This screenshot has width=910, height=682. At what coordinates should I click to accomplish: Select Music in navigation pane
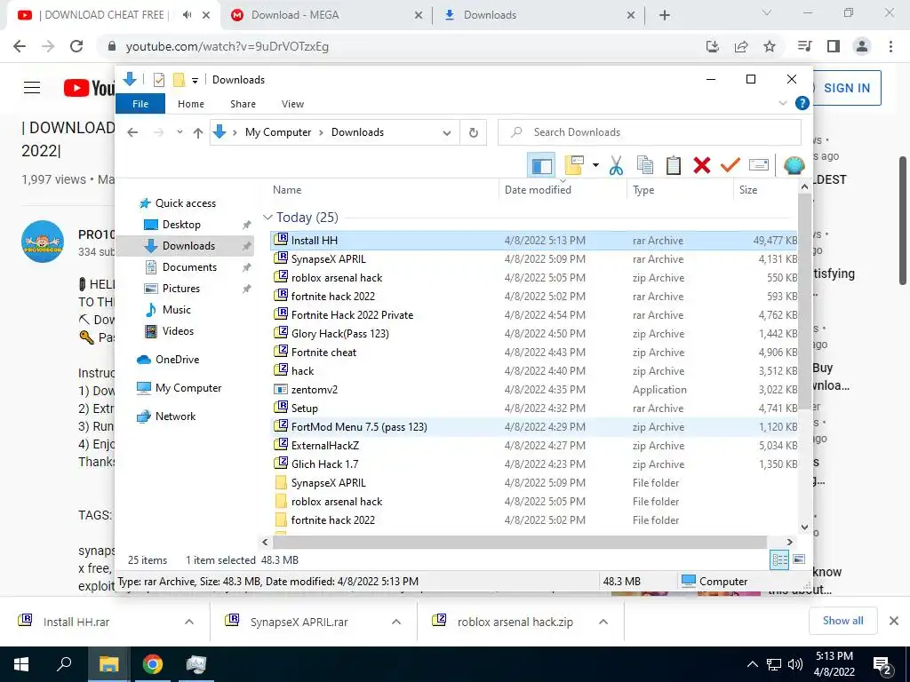[x=177, y=310]
